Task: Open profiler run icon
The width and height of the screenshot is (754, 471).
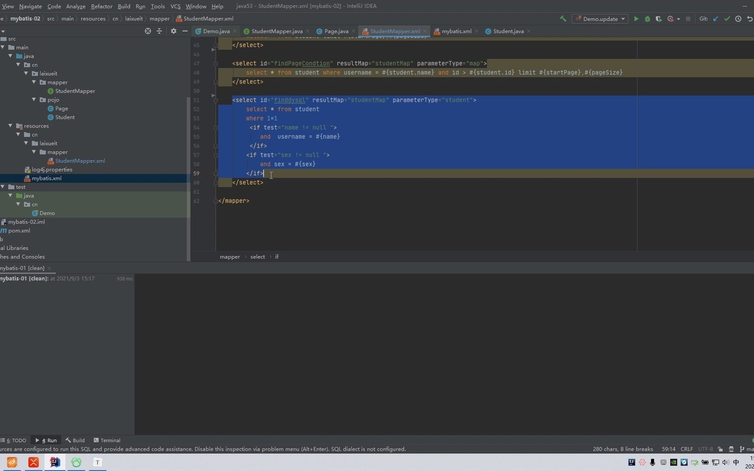Action: tap(671, 19)
